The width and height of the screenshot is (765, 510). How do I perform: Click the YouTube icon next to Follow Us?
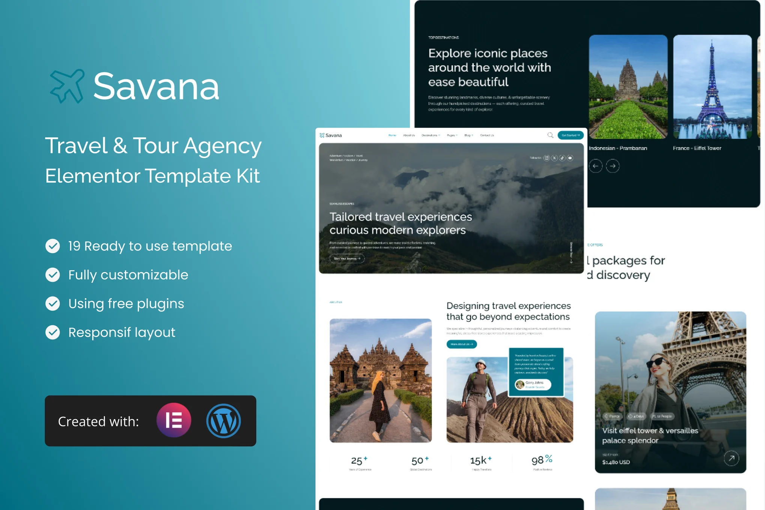570,158
